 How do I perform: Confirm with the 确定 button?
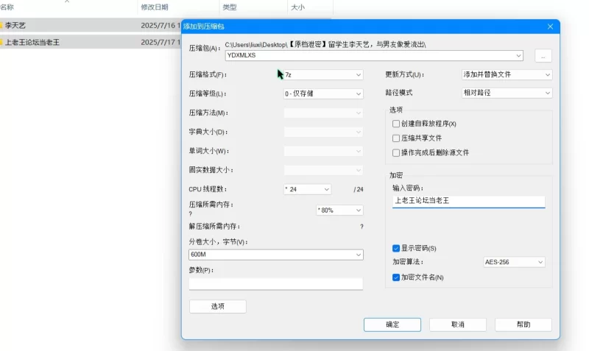pos(392,325)
